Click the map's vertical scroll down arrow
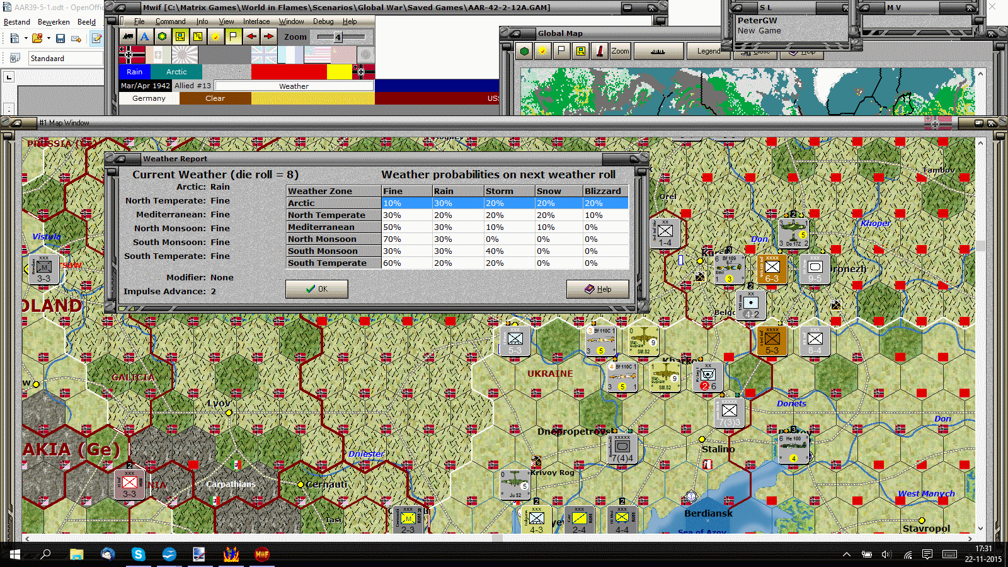The width and height of the screenshot is (1008, 567). tap(980, 529)
